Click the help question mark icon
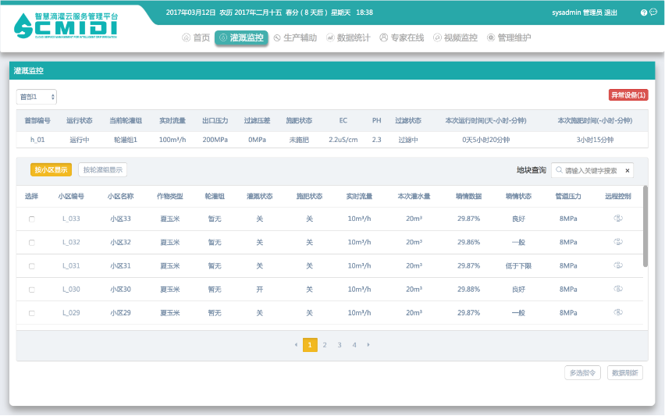The height and width of the screenshot is (416, 665). [644, 12]
